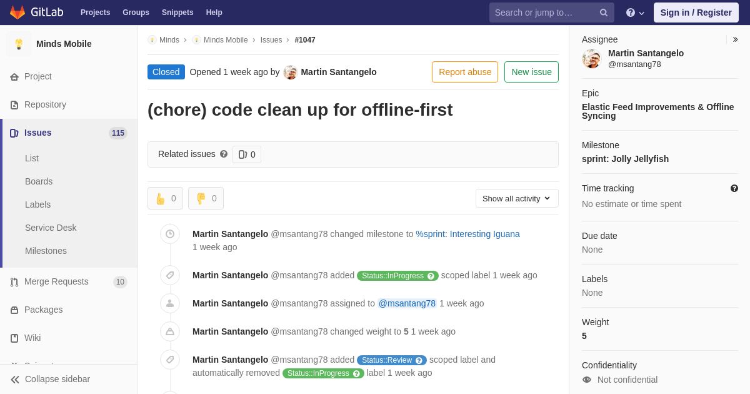This screenshot has height=394, width=750.
Task: Open the Milestones submenu item
Action: (x=46, y=251)
